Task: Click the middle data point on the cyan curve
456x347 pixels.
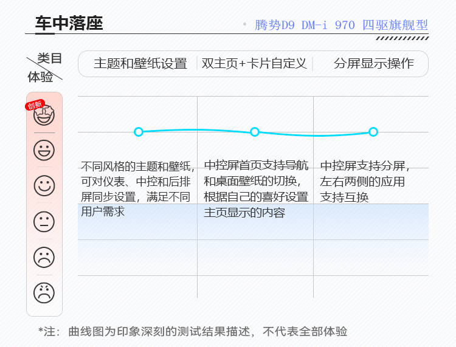Action: coord(255,132)
